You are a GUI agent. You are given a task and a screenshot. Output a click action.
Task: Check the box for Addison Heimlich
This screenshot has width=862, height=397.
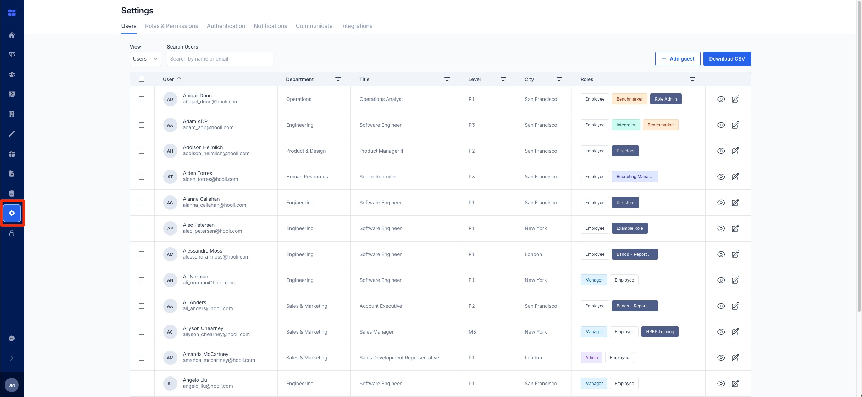tap(142, 151)
